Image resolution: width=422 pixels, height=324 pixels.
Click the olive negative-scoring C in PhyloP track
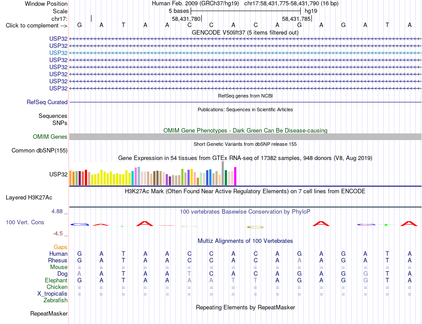point(255,227)
